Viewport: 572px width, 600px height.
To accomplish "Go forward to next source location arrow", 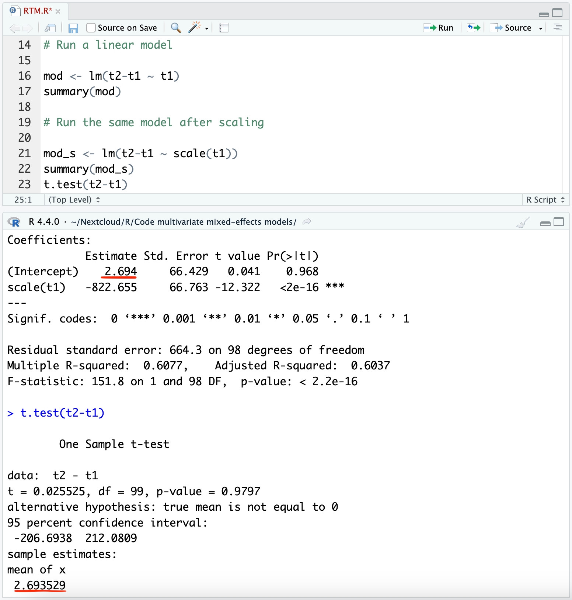I will pyautogui.click(x=28, y=28).
